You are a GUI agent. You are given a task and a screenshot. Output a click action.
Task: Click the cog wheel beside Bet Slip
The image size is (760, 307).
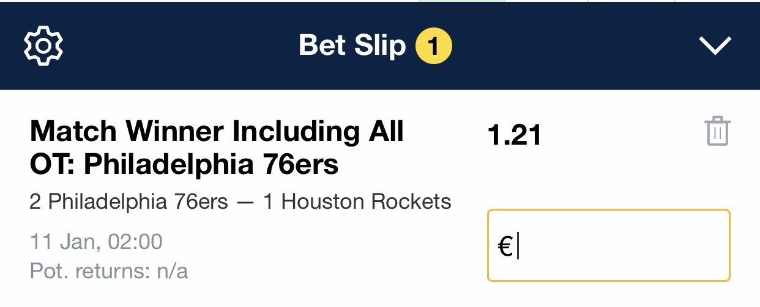click(43, 45)
